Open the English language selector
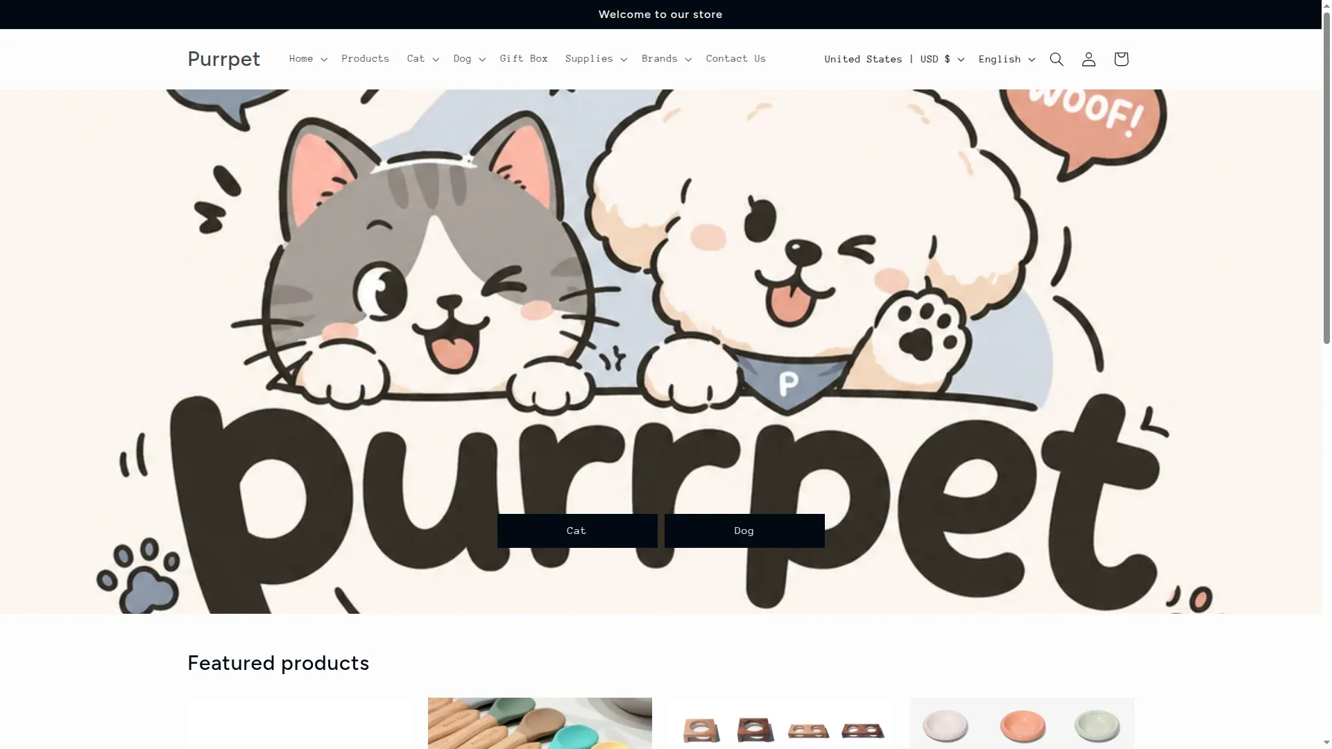The image size is (1332, 749). point(1007,59)
